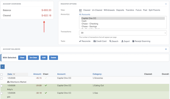The width and height of the screenshot is (170, 99).
Task: Click the Groceries category text
Action: (98, 78)
